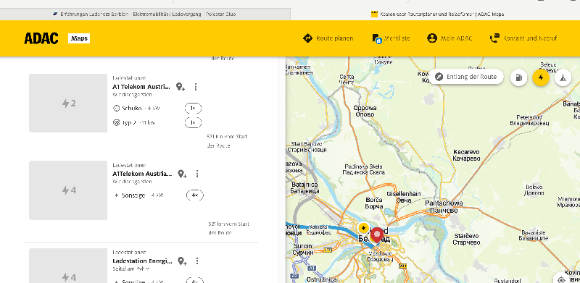Open the Ladestation Energi... station title
The height and width of the screenshot is (283, 580).
pos(142,261)
